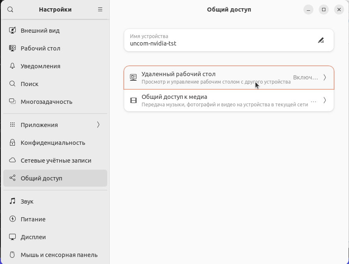Click the music note icon for Звук

pos(12,201)
